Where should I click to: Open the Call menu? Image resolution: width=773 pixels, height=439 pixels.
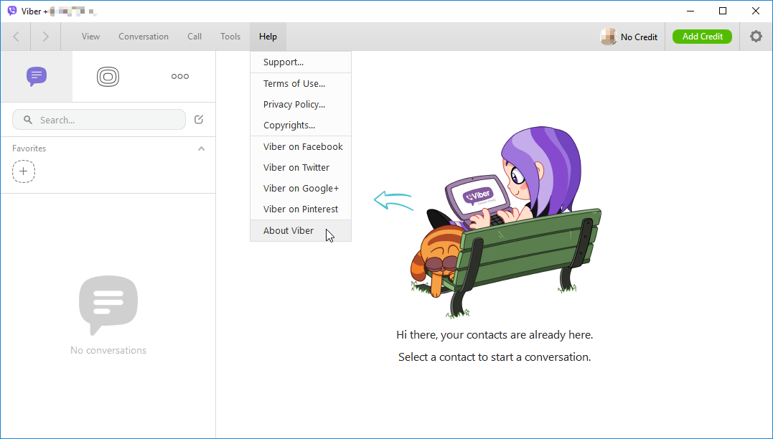(195, 37)
